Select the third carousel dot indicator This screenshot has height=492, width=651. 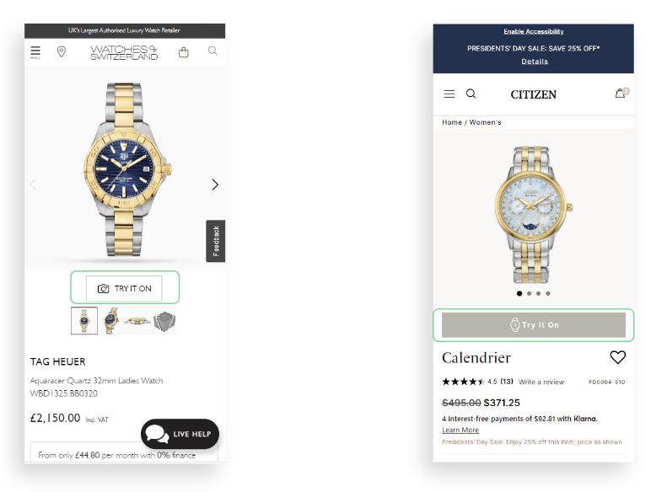(539, 293)
